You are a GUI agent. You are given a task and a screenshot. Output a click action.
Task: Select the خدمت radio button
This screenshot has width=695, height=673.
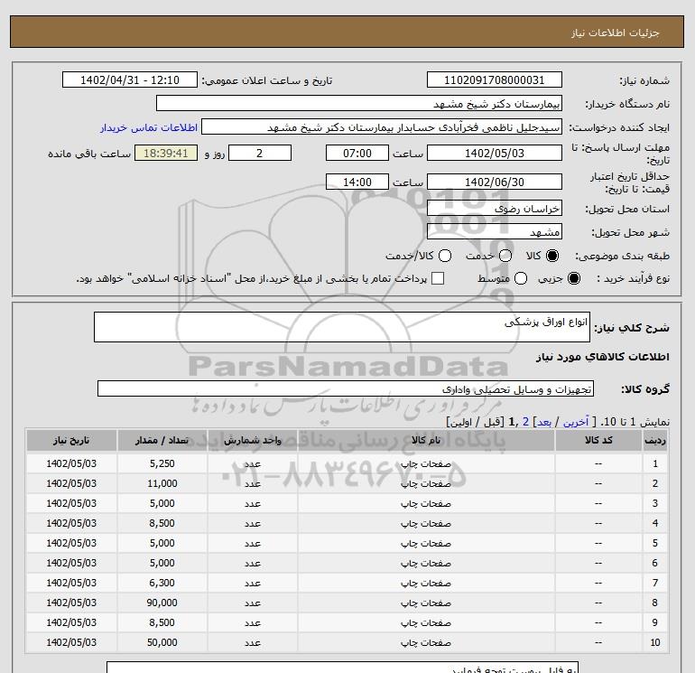(505, 256)
